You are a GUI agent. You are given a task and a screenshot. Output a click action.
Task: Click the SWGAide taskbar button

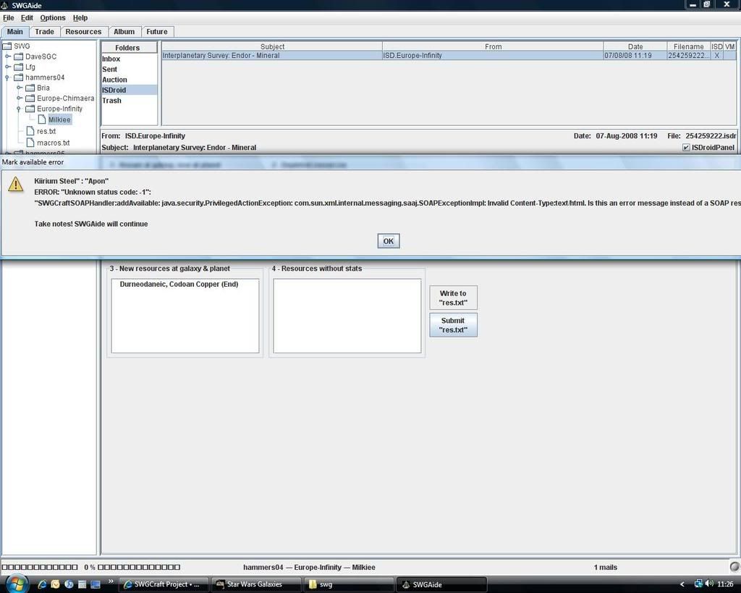[x=442, y=584]
